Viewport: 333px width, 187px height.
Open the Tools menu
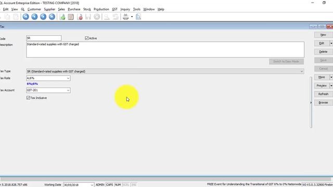(136, 9)
